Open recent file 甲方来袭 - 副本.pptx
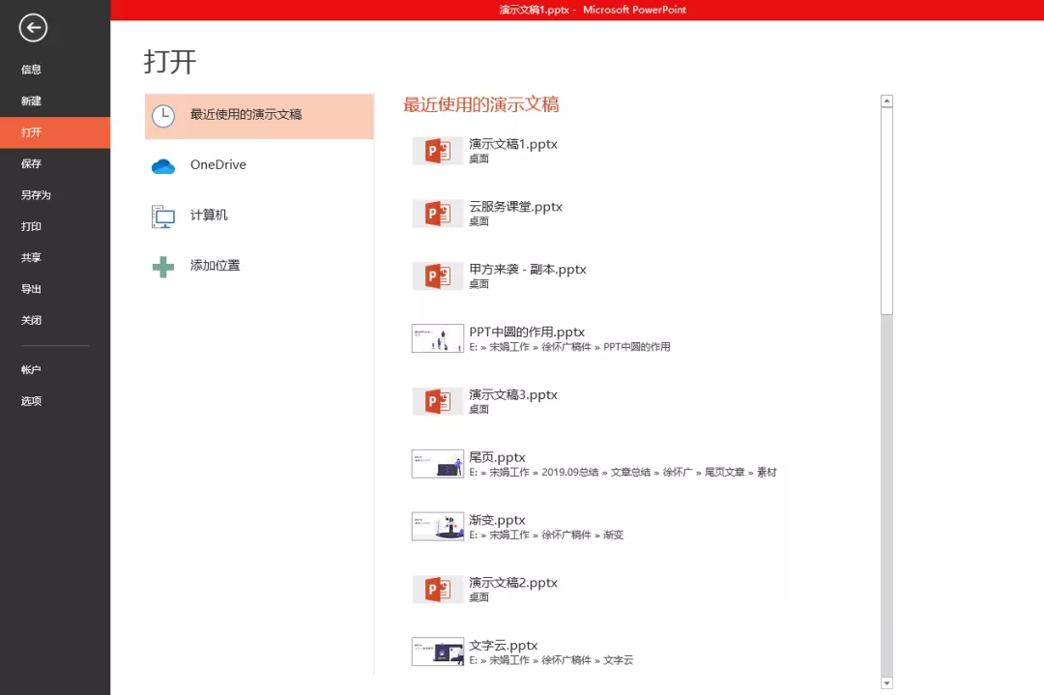Image resolution: width=1044 pixels, height=695 pixels. click(528, 269)
